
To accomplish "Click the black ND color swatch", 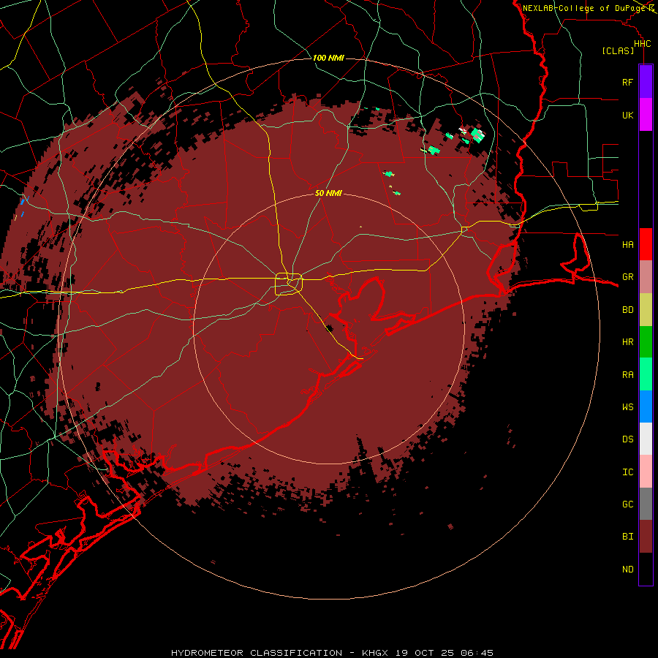I will (646, 569).
